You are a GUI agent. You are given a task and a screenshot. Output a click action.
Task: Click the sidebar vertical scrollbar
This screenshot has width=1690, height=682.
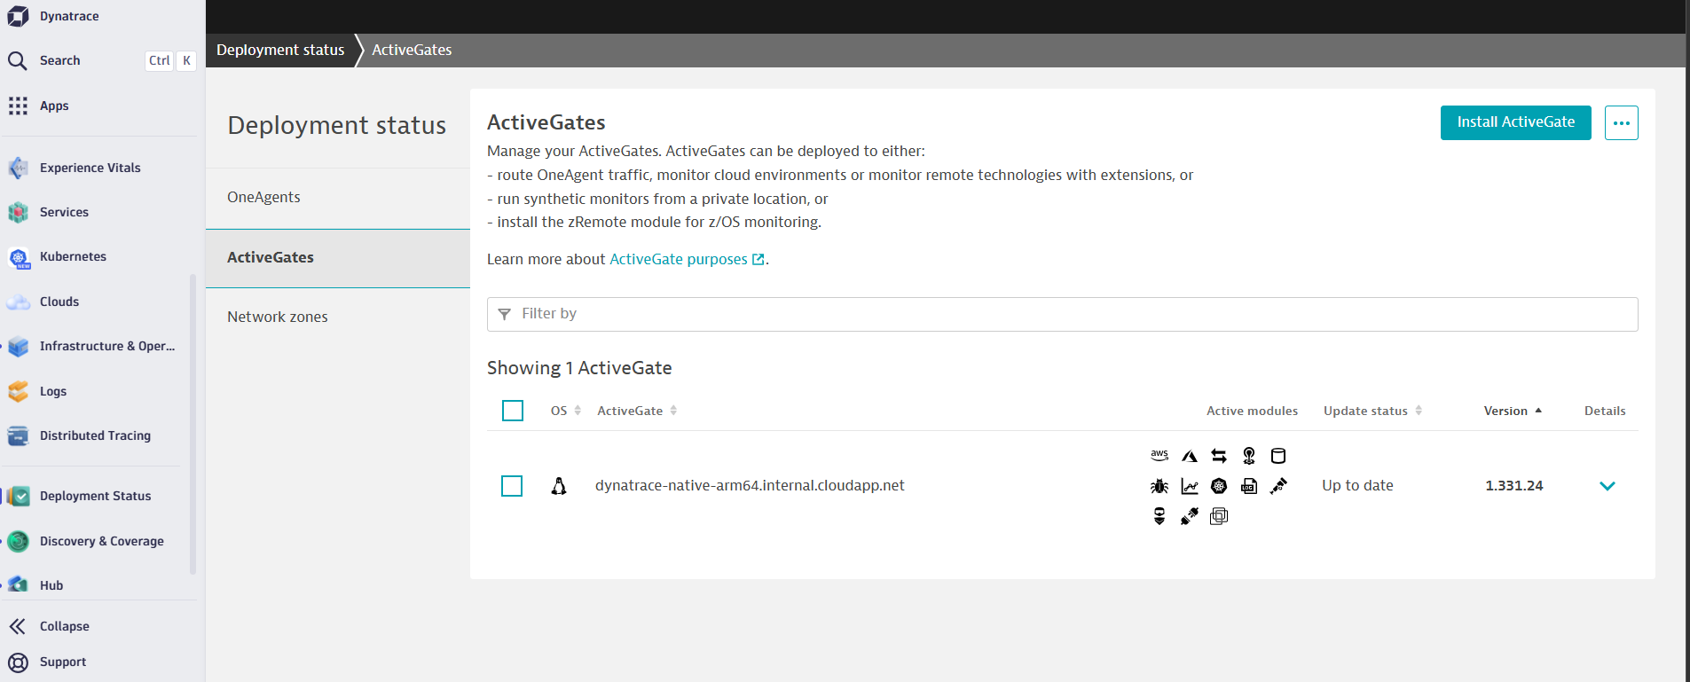(x=193, y=424)
